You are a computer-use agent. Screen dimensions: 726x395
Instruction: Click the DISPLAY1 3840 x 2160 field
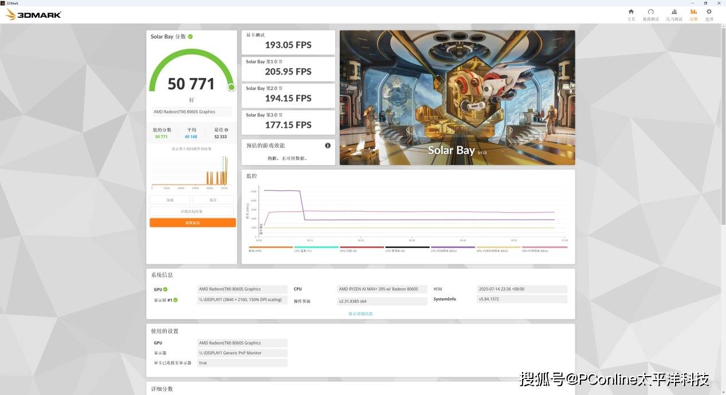tap(242, 300)
